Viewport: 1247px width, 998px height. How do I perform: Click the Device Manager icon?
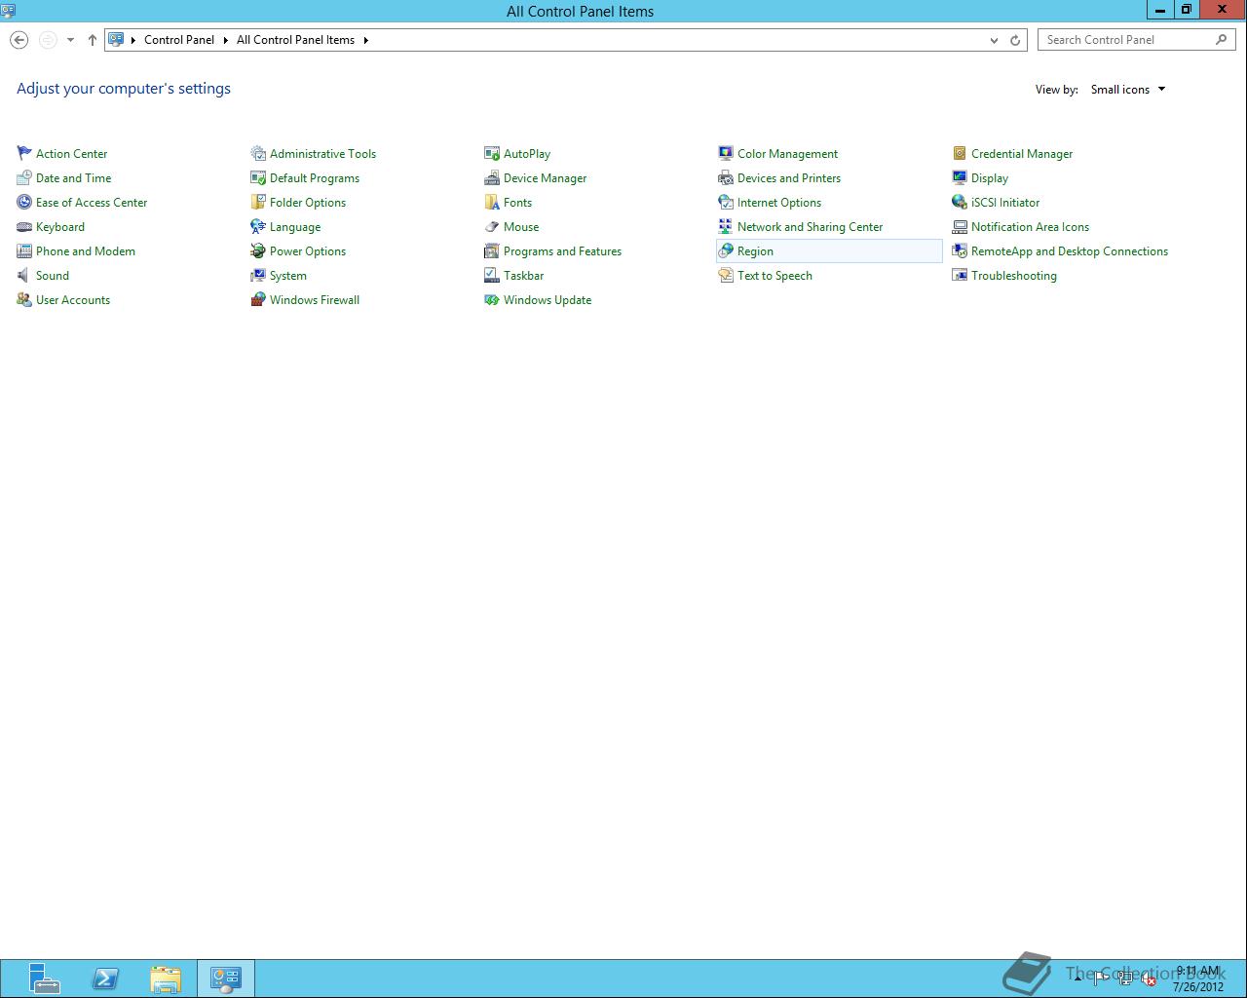point(492,177)
